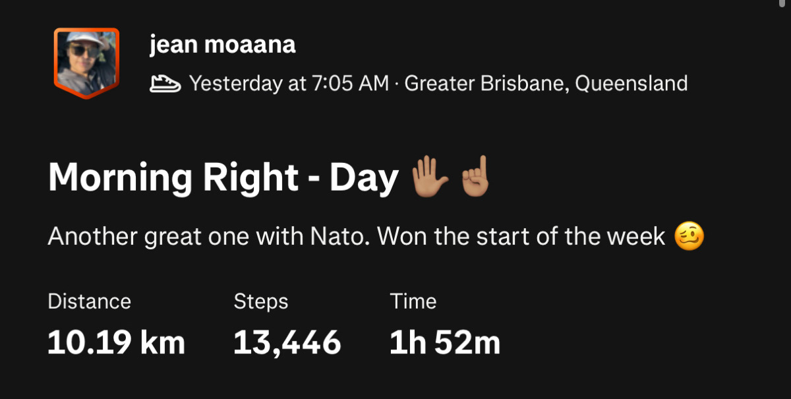The width and height of the screenshot is (791, 399).
Task: Click the walking shoe activity icon
Action: (x=165, y=84)
